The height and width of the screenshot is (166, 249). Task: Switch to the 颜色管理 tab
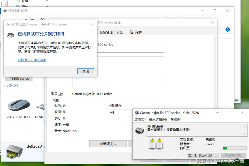point(106,32)
